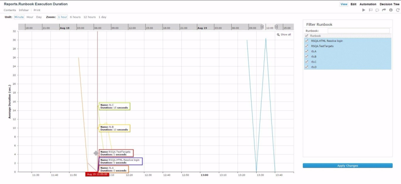Uncheck the RSQA.TestTargets runbook
This screenshot has width=401, height=184.
[x=307, y=46]
